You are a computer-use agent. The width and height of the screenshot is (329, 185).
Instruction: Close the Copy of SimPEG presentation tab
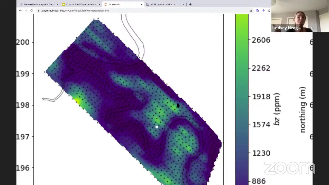coord(99,4)
